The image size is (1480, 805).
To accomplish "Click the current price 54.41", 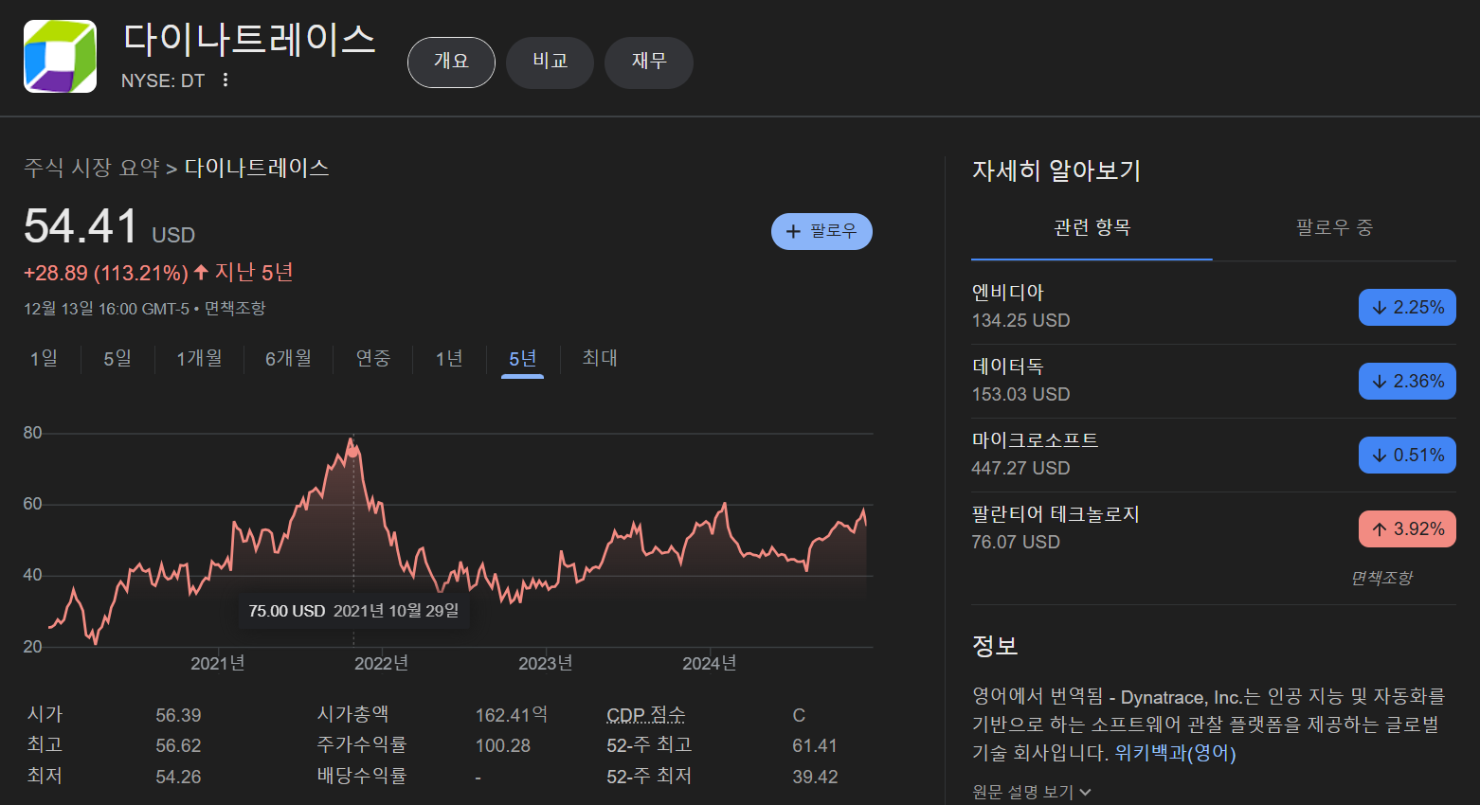I will click(x=81, y=227).
